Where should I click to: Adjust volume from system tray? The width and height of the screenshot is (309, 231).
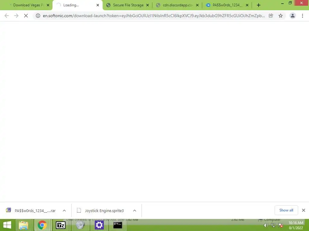tap(266, 226)
